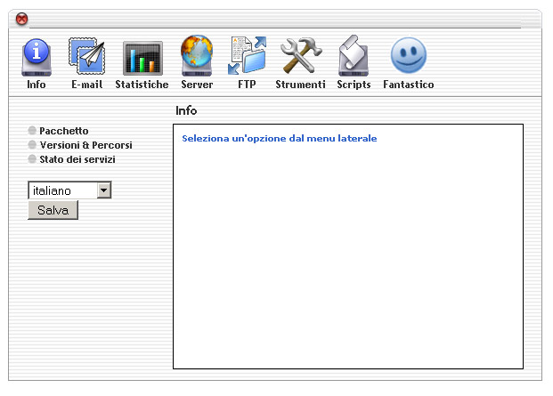This screenshot has width=553, height=396.
Task: Click the Strumenti label
Action: tap(300, 85)
